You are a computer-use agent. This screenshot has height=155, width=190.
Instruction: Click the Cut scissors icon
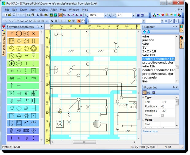pos(38,15)
